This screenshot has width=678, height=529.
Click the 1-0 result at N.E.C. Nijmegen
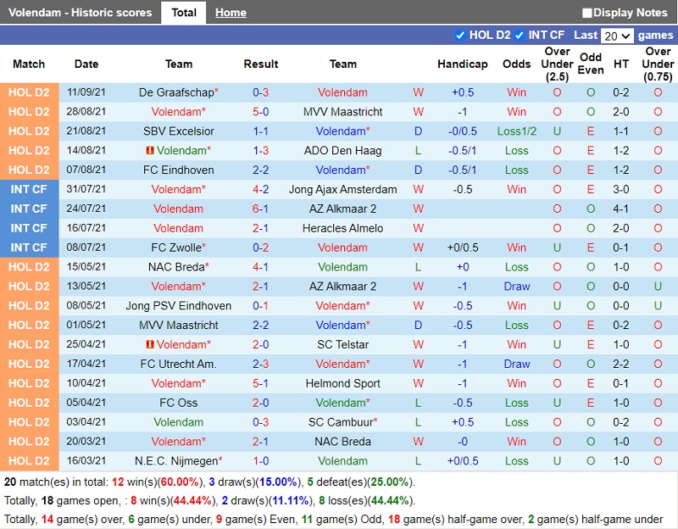tap(261, 461)
